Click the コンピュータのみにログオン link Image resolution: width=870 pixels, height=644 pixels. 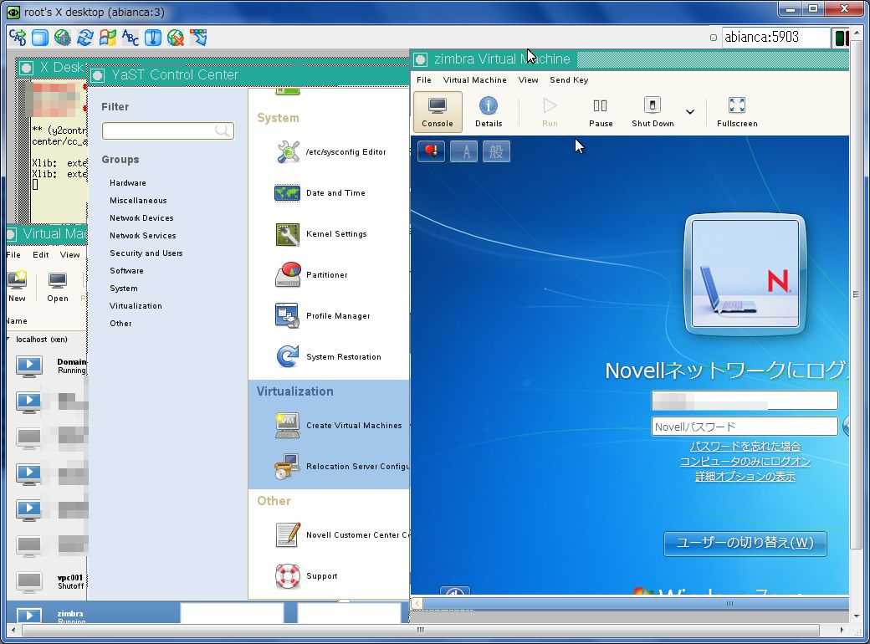[x=745, y=461]
